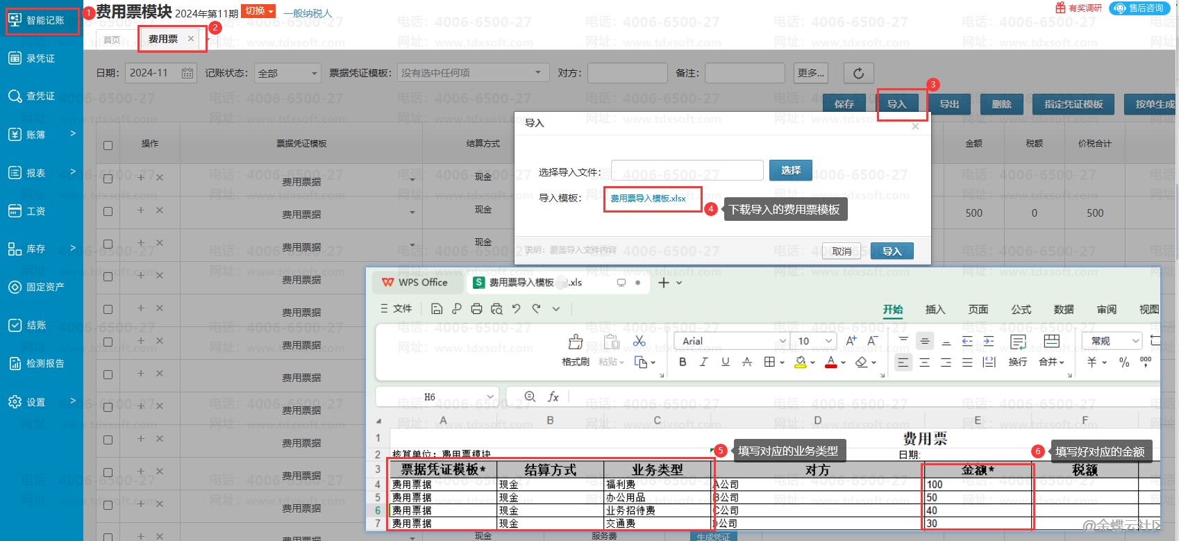This screenshot has height=541, width=1179.
Task: Click the Bold icon in WPS toolbar
Action: (683, 362)
